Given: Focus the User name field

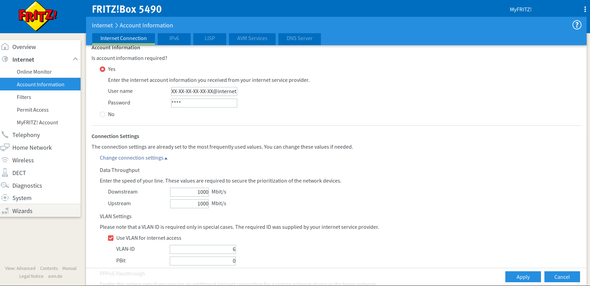Looking at the screenshot, I should click(204, 91).
